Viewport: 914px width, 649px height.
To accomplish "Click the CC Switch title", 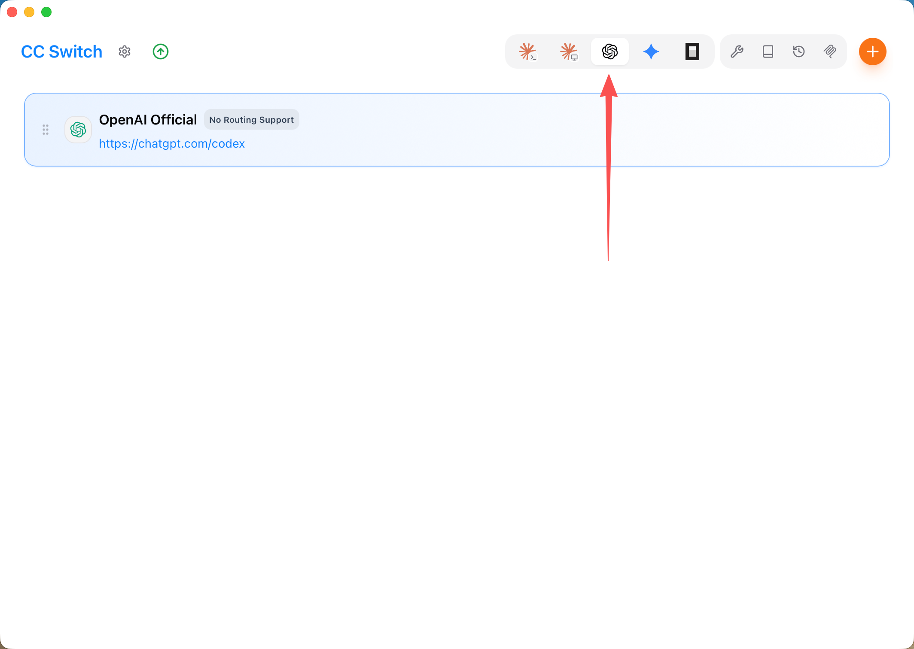I will tap(61, 52).
